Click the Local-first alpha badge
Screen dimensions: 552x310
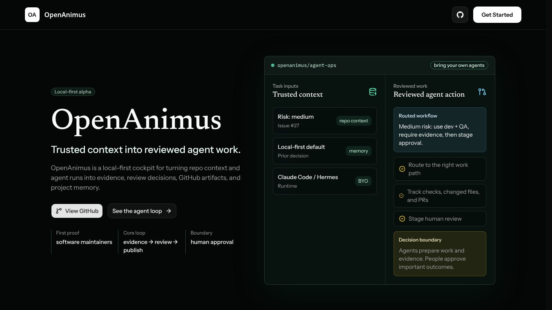[x=73, y=92]
